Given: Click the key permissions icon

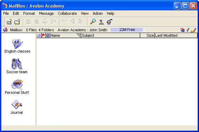Looking at the screenshot, I should pyautogui.click(x=193, y=30).
